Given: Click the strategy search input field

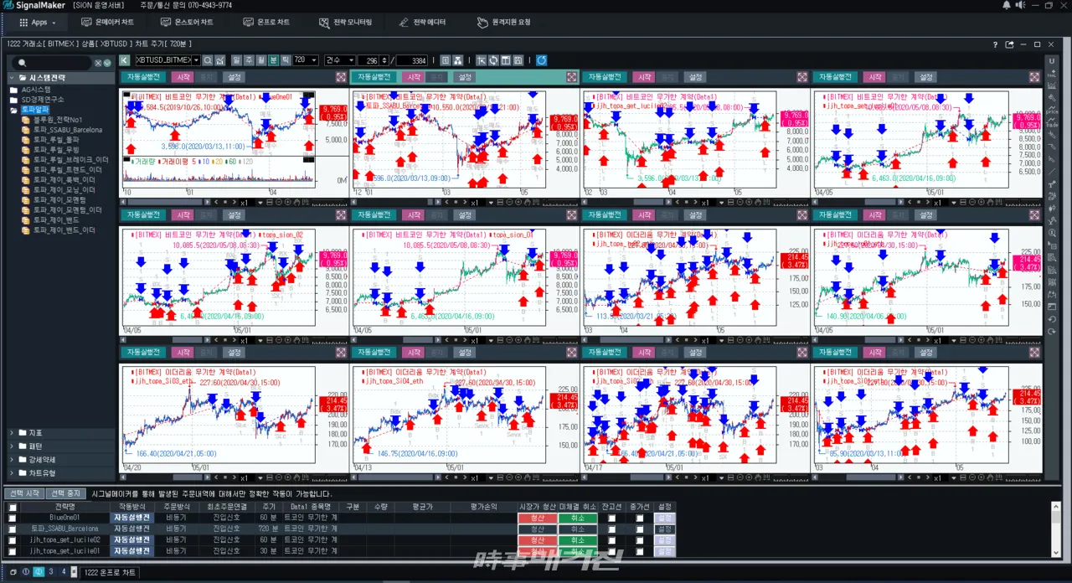Looking at the screenshot, I should (52, 63).
